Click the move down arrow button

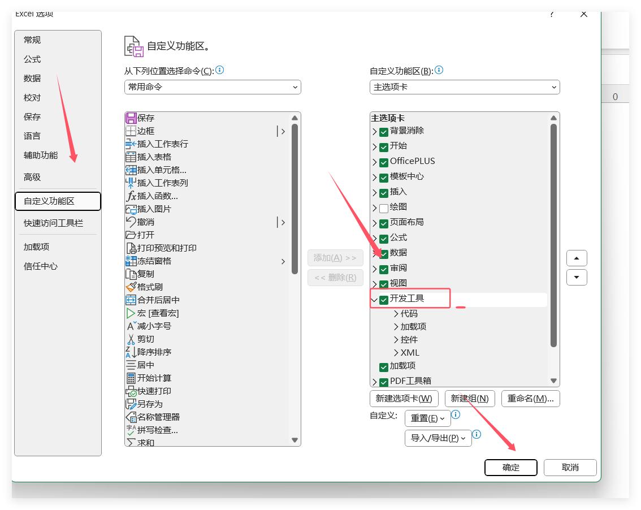point(577,277)
